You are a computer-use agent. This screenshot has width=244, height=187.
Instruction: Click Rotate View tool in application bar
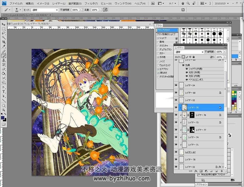click(x=194, y=3)
